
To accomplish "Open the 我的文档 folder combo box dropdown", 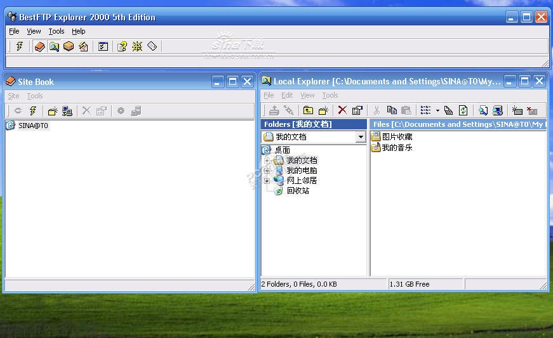I will click(361, 137).
